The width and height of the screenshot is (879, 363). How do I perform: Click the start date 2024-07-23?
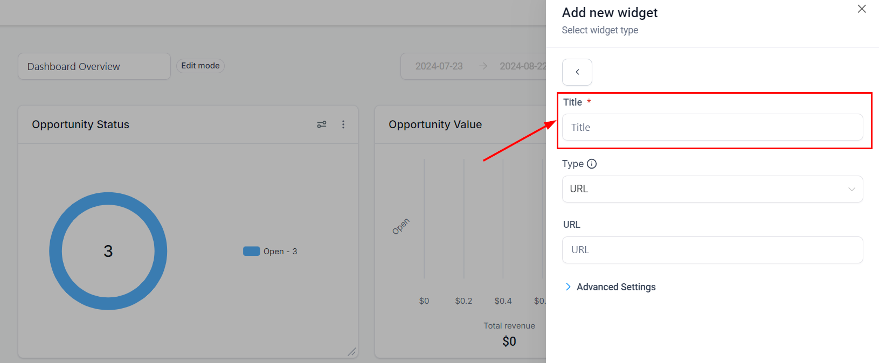(x=439, y=66)
